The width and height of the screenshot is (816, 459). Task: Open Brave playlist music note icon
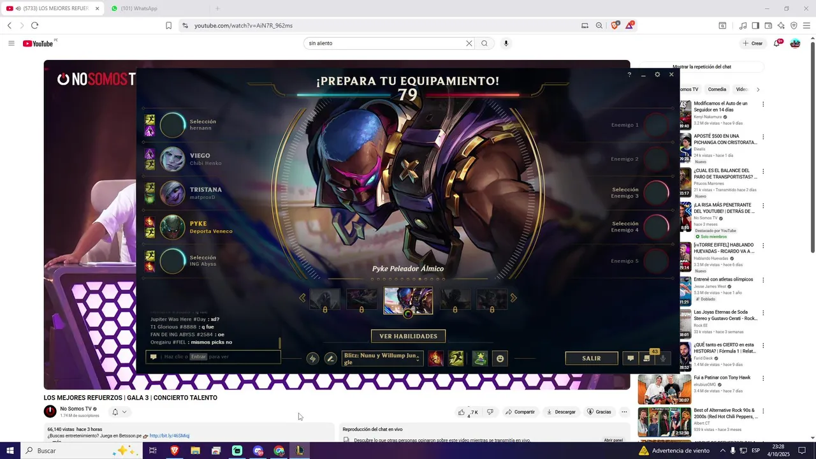coord(743,25)
